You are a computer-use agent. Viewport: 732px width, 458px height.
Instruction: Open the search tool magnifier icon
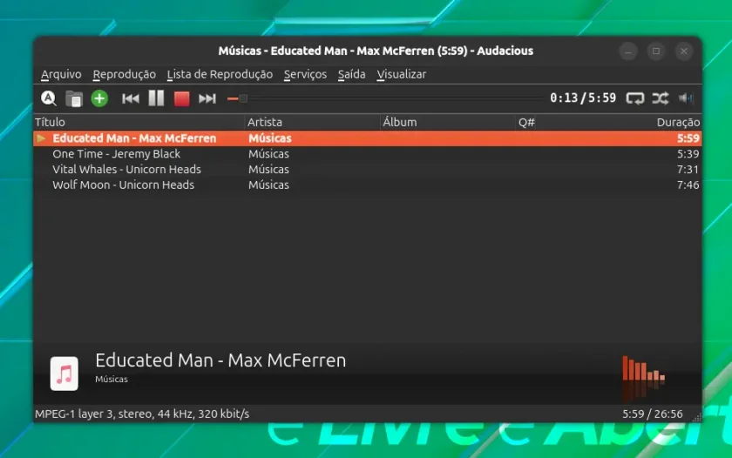(48, 98)
